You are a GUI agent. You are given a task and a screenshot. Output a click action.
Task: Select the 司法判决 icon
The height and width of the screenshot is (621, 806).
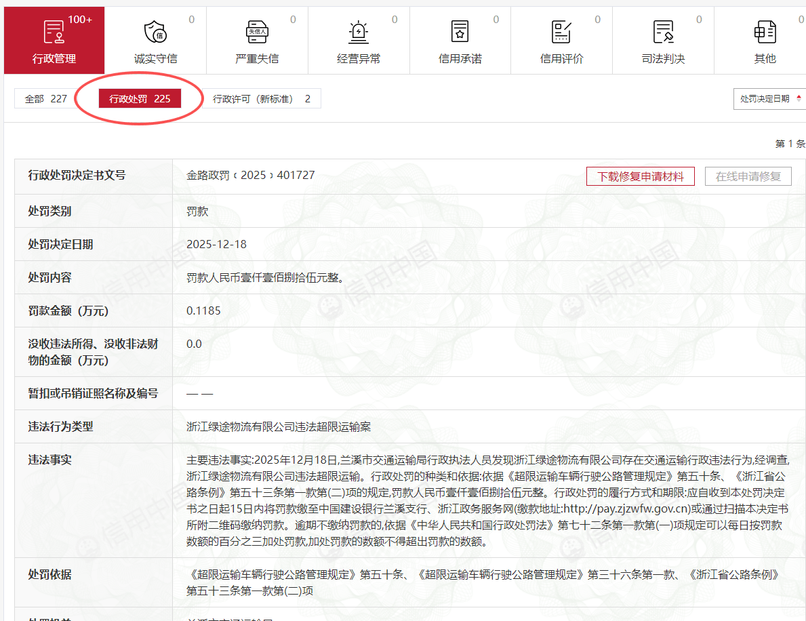click(x=663, y=31)
